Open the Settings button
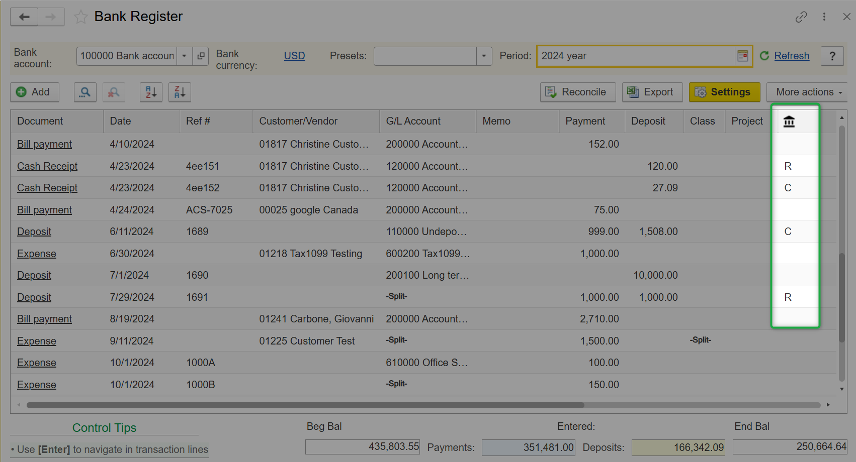This screenshot has width=856, height=462. (724, 92)
